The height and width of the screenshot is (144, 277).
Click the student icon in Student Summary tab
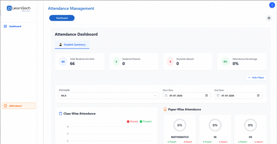(x=60, y=45)
